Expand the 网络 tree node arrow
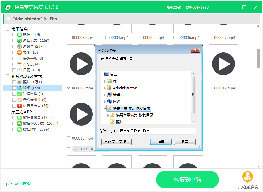The height and width of the screenshot is (192, 263). click(105, 102)
